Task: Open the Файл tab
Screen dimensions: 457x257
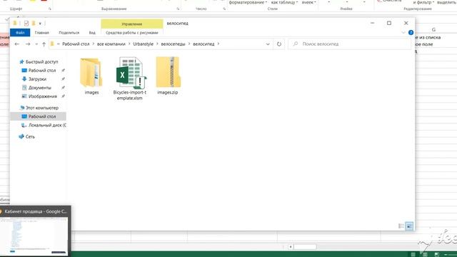Action: click(x=20, y=33)
